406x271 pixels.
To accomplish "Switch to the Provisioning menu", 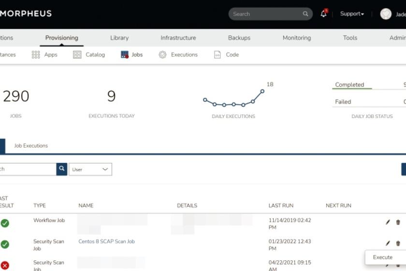I will 62,38.
